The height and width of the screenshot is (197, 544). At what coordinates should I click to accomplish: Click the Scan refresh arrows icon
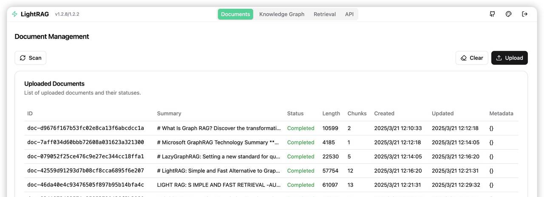click(x=23, y=58)
